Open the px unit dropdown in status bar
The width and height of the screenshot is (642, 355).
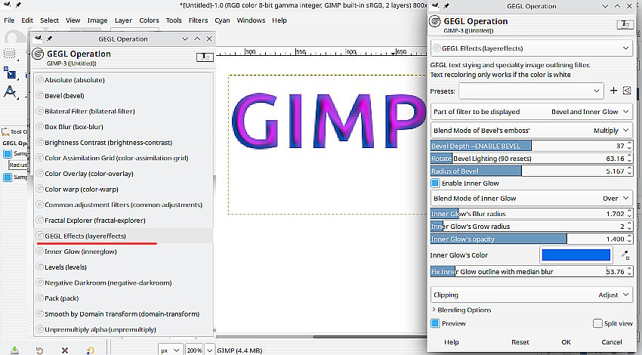(171, 350)
